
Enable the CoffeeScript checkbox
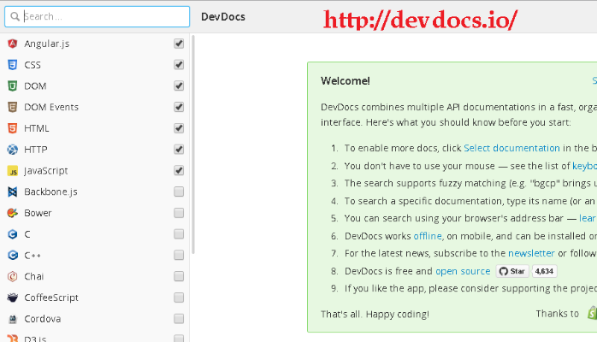(179, 298)
